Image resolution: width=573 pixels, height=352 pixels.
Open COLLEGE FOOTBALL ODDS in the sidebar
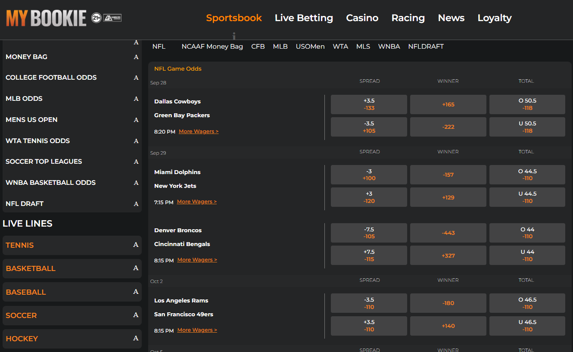tap(51, 78)
